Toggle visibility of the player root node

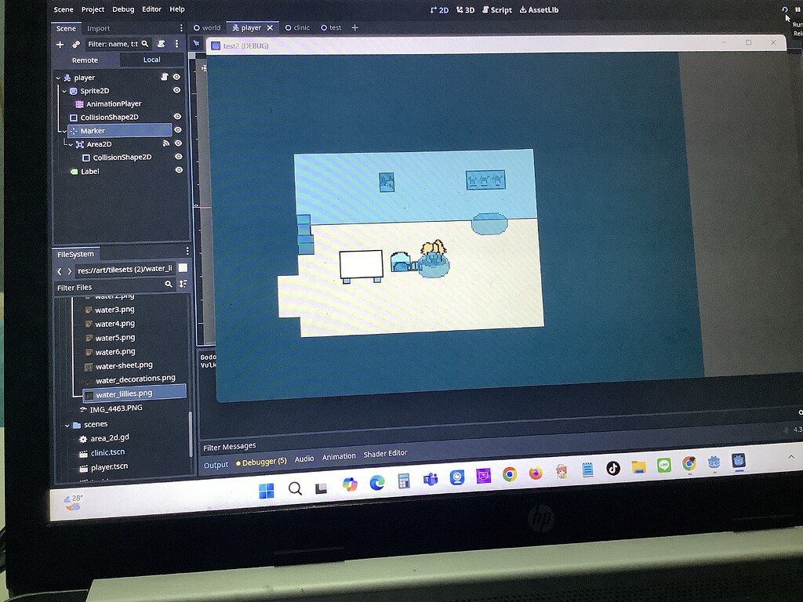tap(177, 77)
